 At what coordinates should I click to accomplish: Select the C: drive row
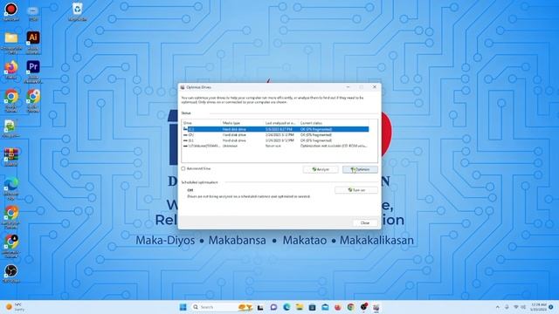tap(276, 129)
